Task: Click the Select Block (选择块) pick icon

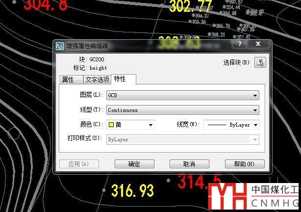Action: pos(260,62)
